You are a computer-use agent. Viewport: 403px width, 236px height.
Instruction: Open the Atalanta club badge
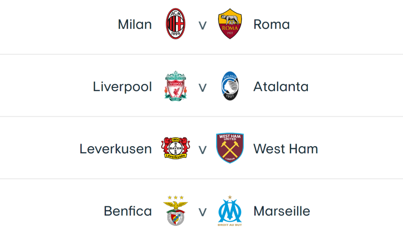(230, 86)
